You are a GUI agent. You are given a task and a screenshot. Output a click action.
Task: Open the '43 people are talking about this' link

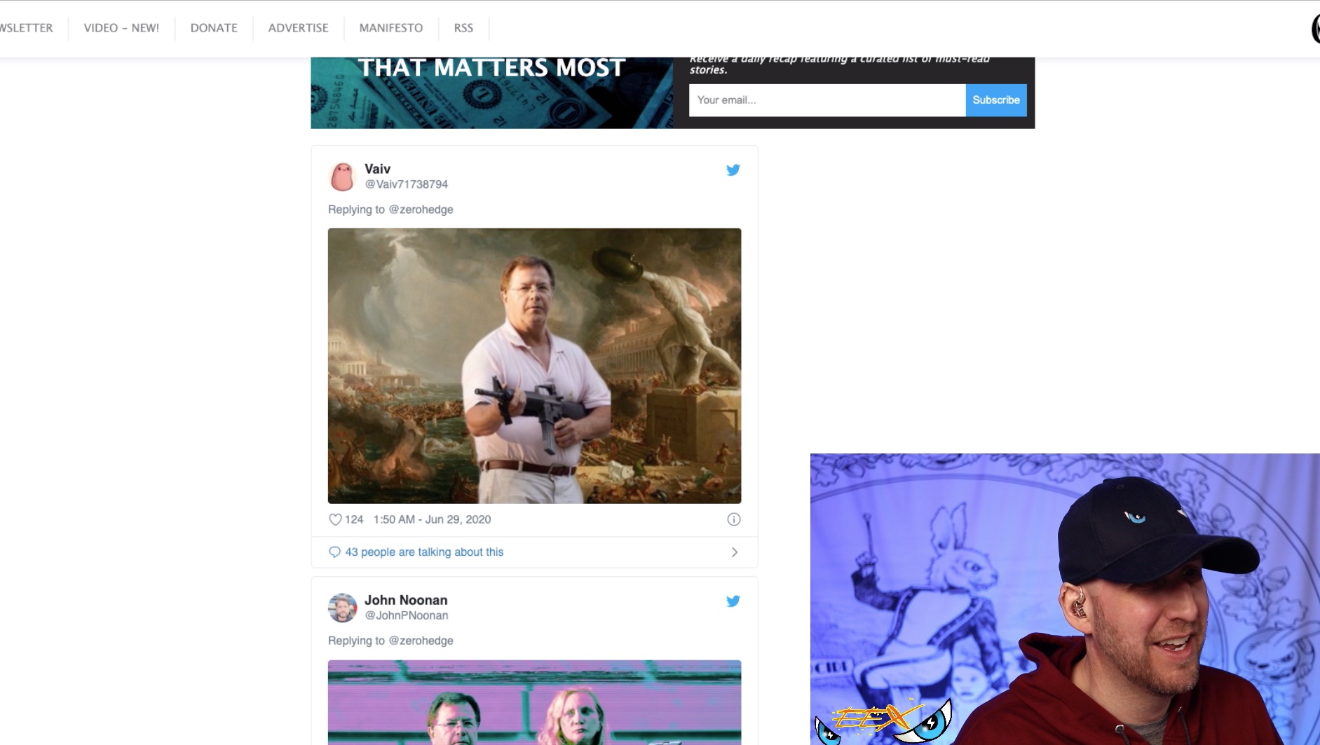click(x=424, y=552)
